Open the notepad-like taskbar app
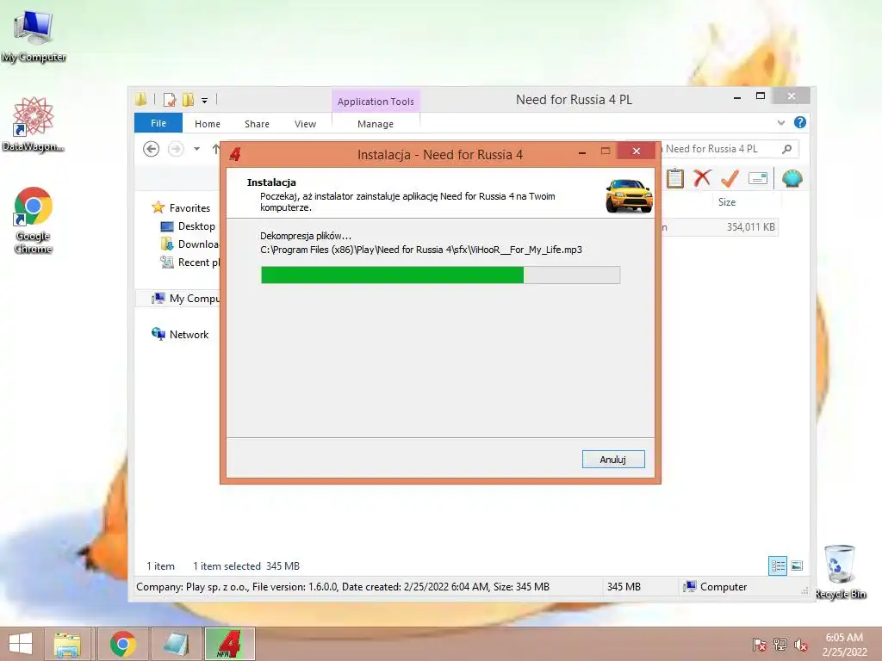This screenshot has height=661, width=882. tap(177, 644)
